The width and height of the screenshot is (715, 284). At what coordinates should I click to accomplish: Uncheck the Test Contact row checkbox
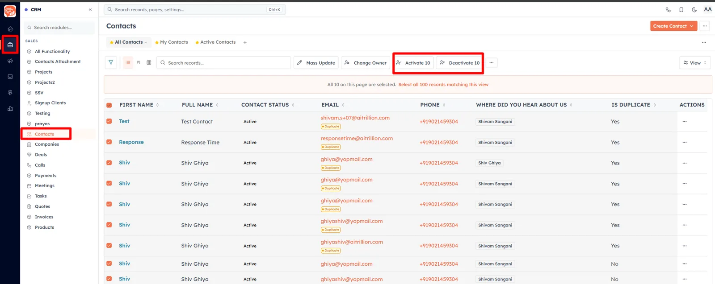(109, 121)
